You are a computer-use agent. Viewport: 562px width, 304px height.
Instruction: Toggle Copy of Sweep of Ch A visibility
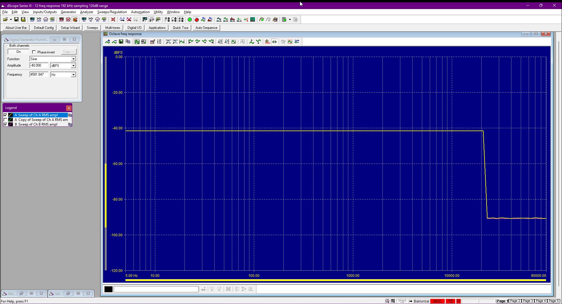click(x=5, y=120)
